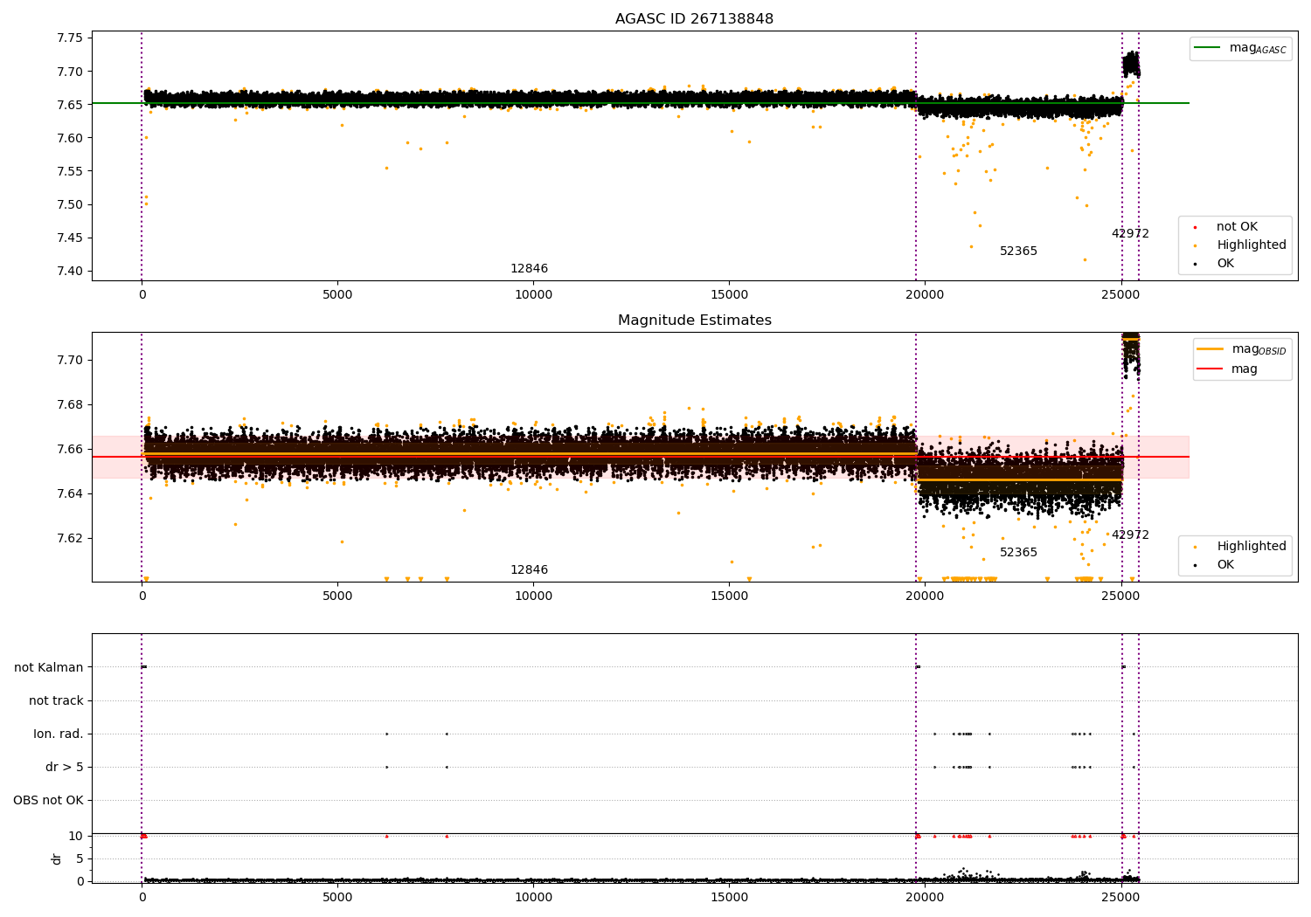This screenshot has height=917, width=1311.
Task: Click the 'OBS not OK' axis label
Action: click(x=48, y=800)
